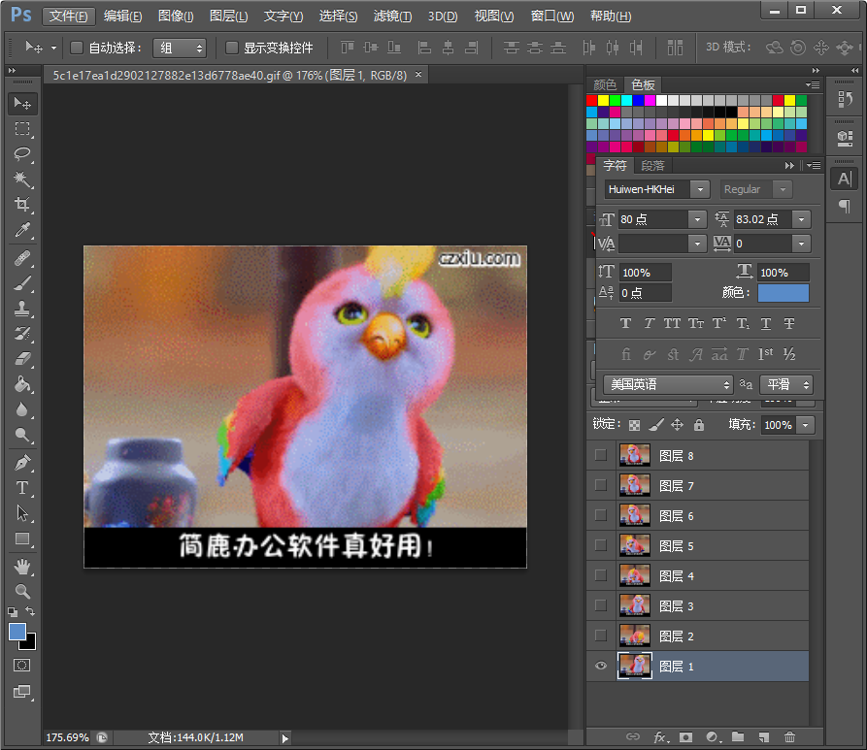Open the 平滑 anti-aliasing dropdown

point(786,385)
